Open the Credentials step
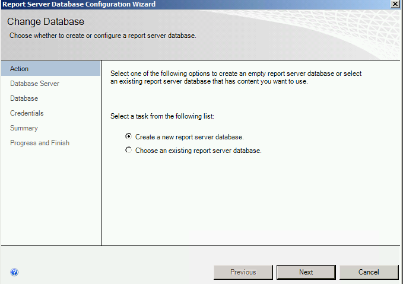Viewport: 403px width, 284px height. [x=27, y=113]
